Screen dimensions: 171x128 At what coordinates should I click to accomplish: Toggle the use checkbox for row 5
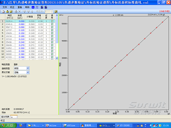[52, 33]
